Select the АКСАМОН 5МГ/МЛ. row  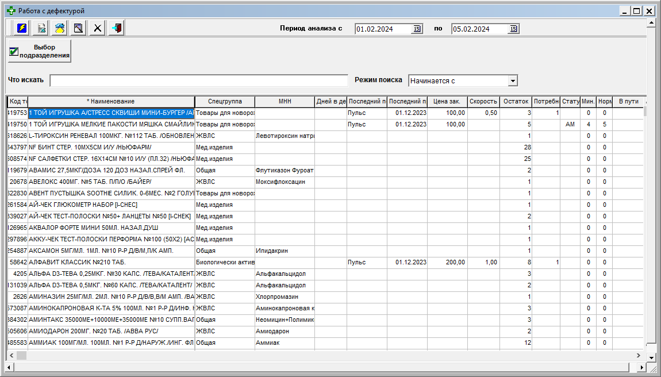pos(325,251)
